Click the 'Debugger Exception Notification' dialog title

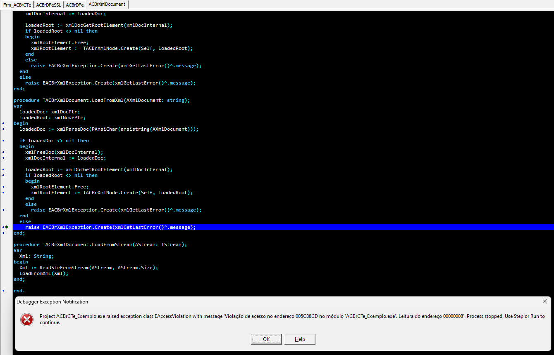(x=52, y=302)
